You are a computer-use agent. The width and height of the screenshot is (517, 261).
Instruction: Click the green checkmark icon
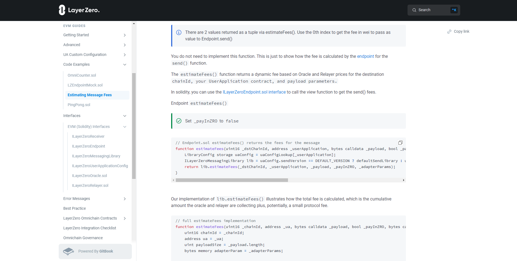pyautogui.click(x=179, y=121)
